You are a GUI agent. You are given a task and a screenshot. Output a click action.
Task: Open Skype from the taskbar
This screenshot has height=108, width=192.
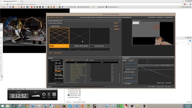[x=70, y=106]
